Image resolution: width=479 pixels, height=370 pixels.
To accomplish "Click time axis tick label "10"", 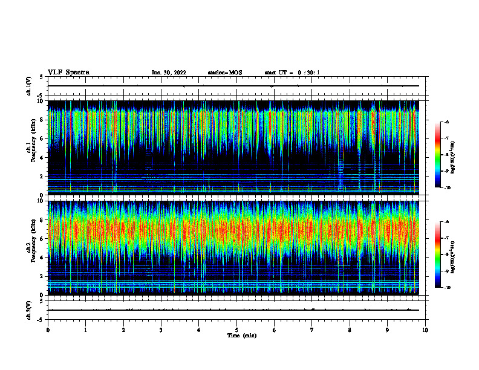I will (x=425, y=330).
